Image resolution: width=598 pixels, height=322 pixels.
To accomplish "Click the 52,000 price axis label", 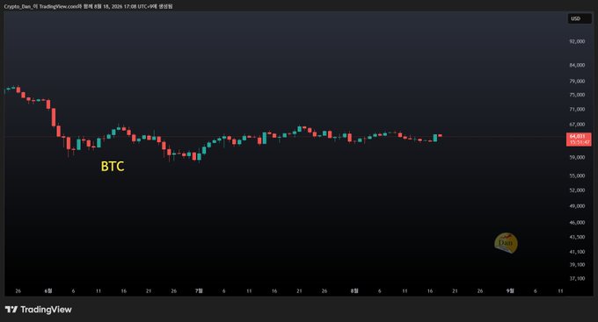I will (577, 190).
